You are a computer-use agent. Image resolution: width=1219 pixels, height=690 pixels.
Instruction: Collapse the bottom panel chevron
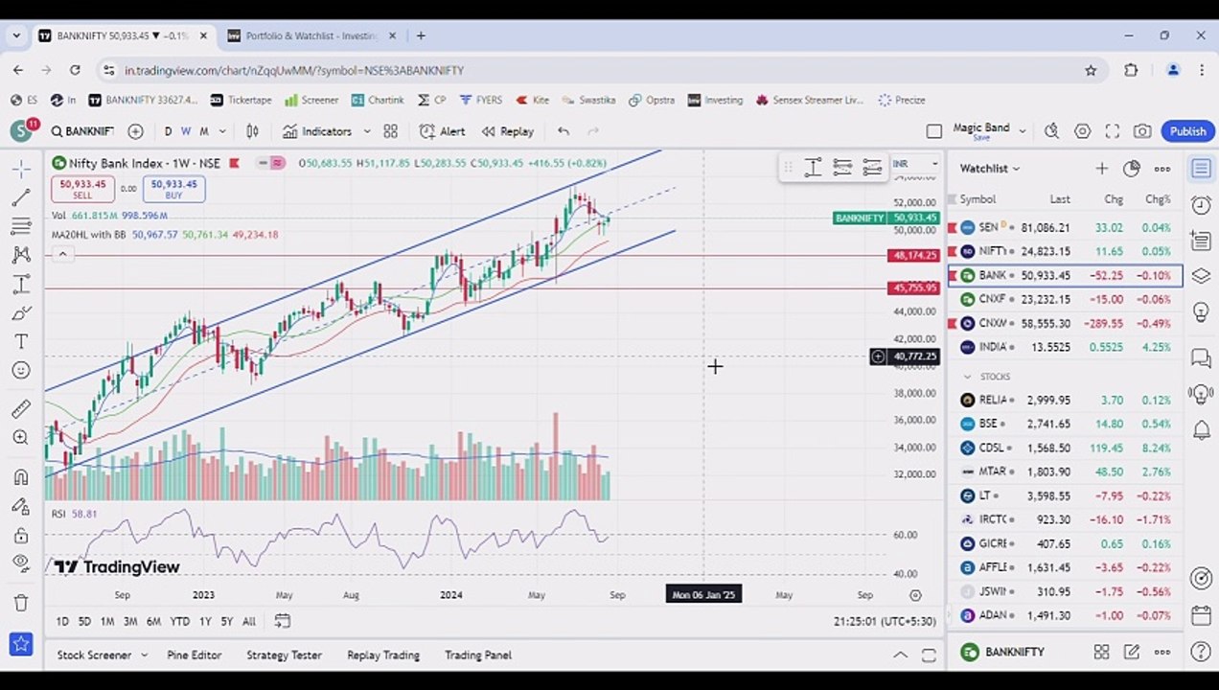(x=900, y=655)
